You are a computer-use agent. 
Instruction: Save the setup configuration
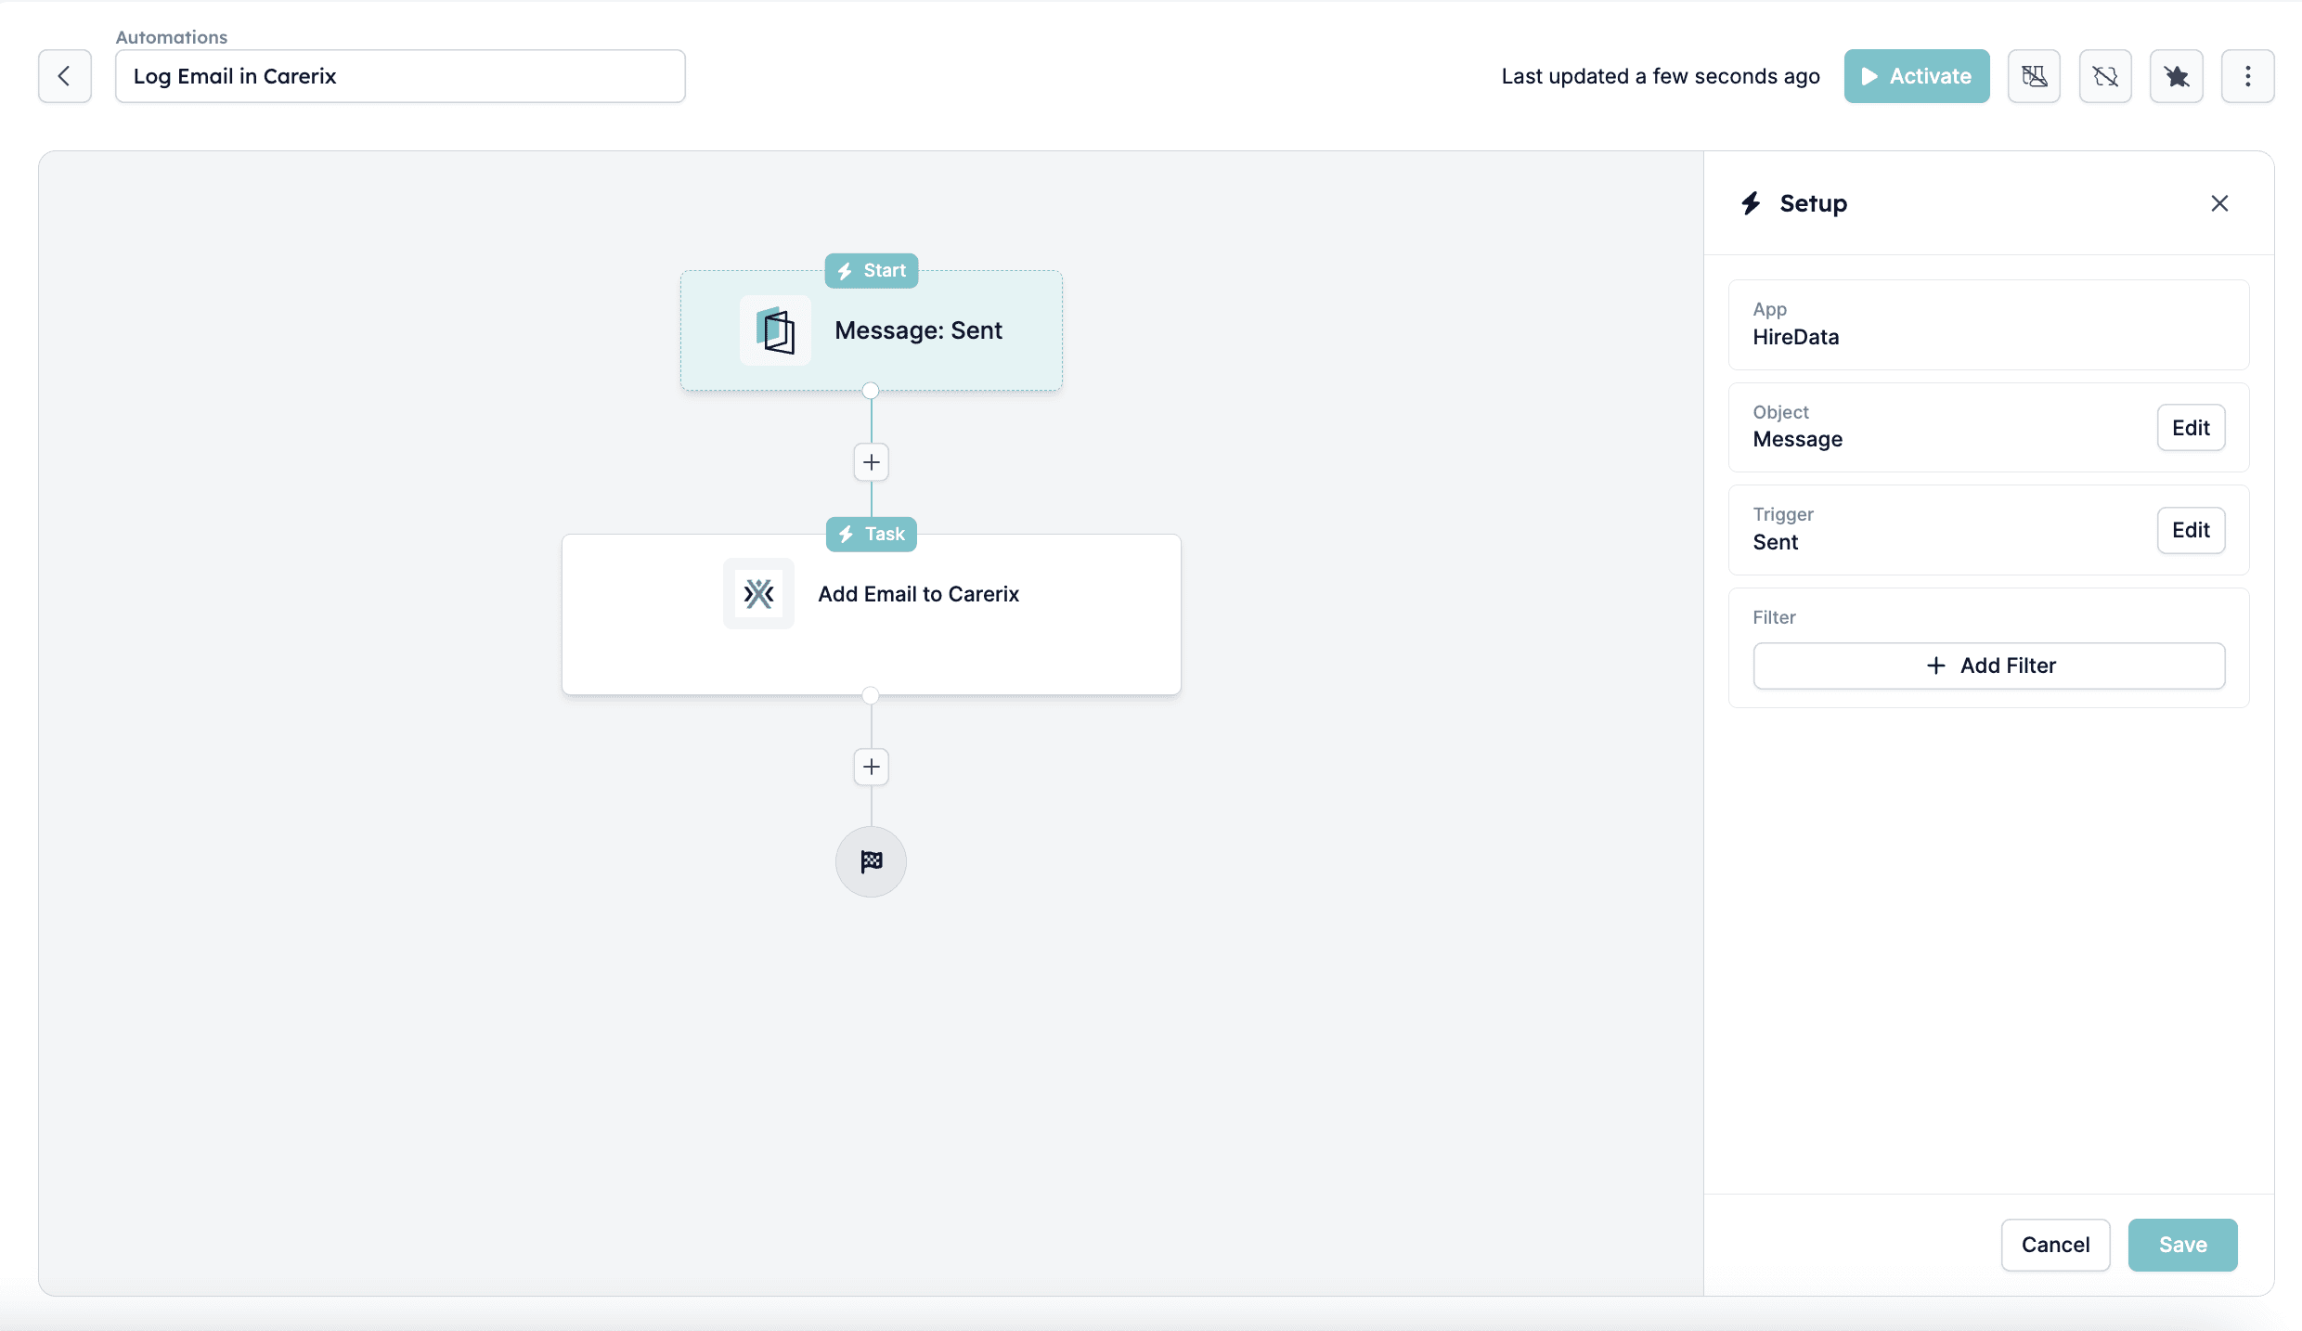coord(2182,1245)
